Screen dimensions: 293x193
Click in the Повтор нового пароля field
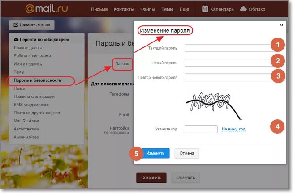229,77
